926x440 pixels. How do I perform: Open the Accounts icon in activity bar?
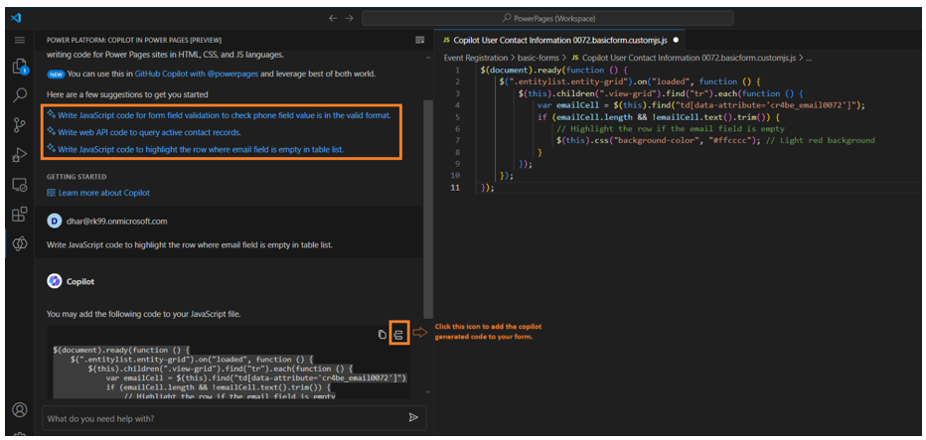tap(20, 409)
